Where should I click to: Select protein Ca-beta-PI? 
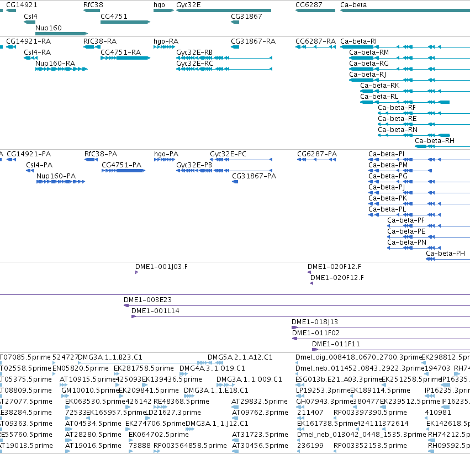(x=387, y=154)
